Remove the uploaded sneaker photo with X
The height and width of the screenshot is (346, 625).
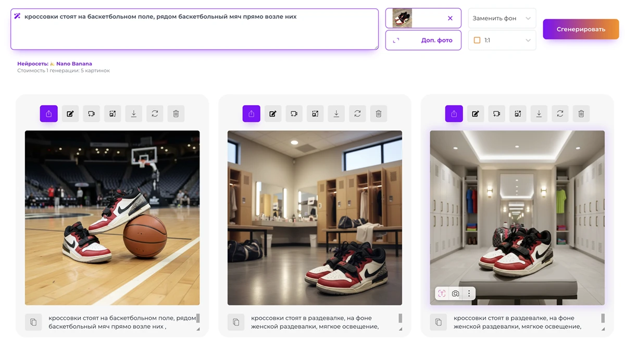tap(450, 18)
